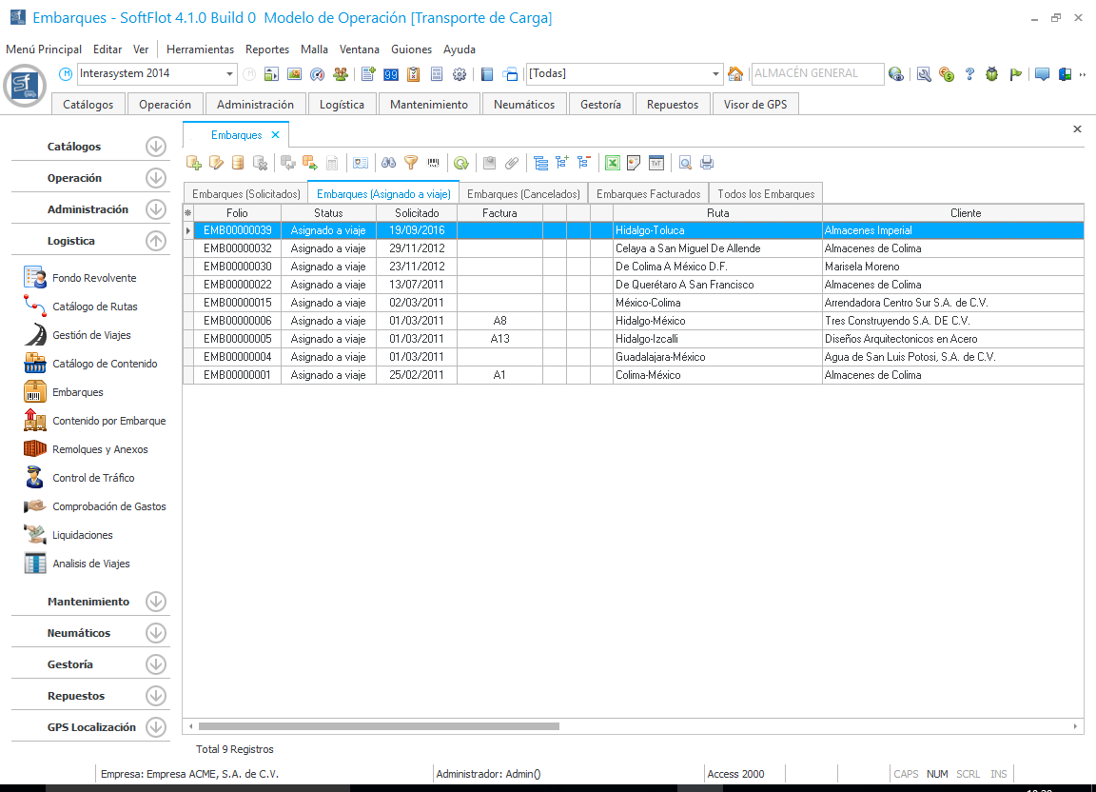Open Control de Tráfico in sidebar

[x=93, y=478]
